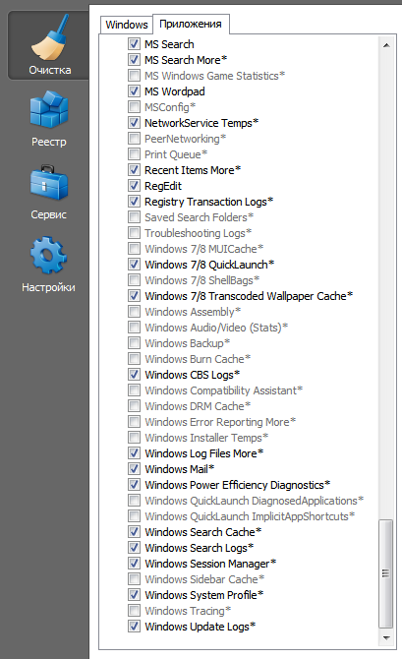This screenshot has height=659, width=402.
Task: Enable Windows 7/8 ShellBags checkbox
Action: 134,280
